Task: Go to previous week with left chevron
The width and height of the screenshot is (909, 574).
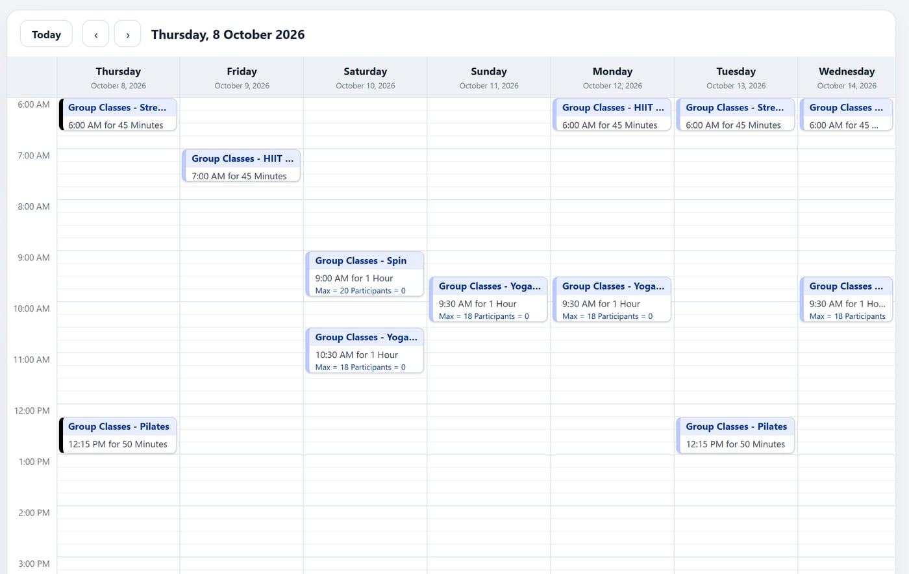Action: click(x=95, y=34)
